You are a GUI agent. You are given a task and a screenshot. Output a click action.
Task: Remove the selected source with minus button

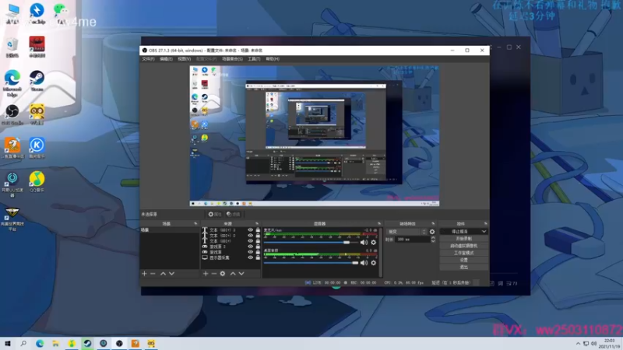point(213,274)
